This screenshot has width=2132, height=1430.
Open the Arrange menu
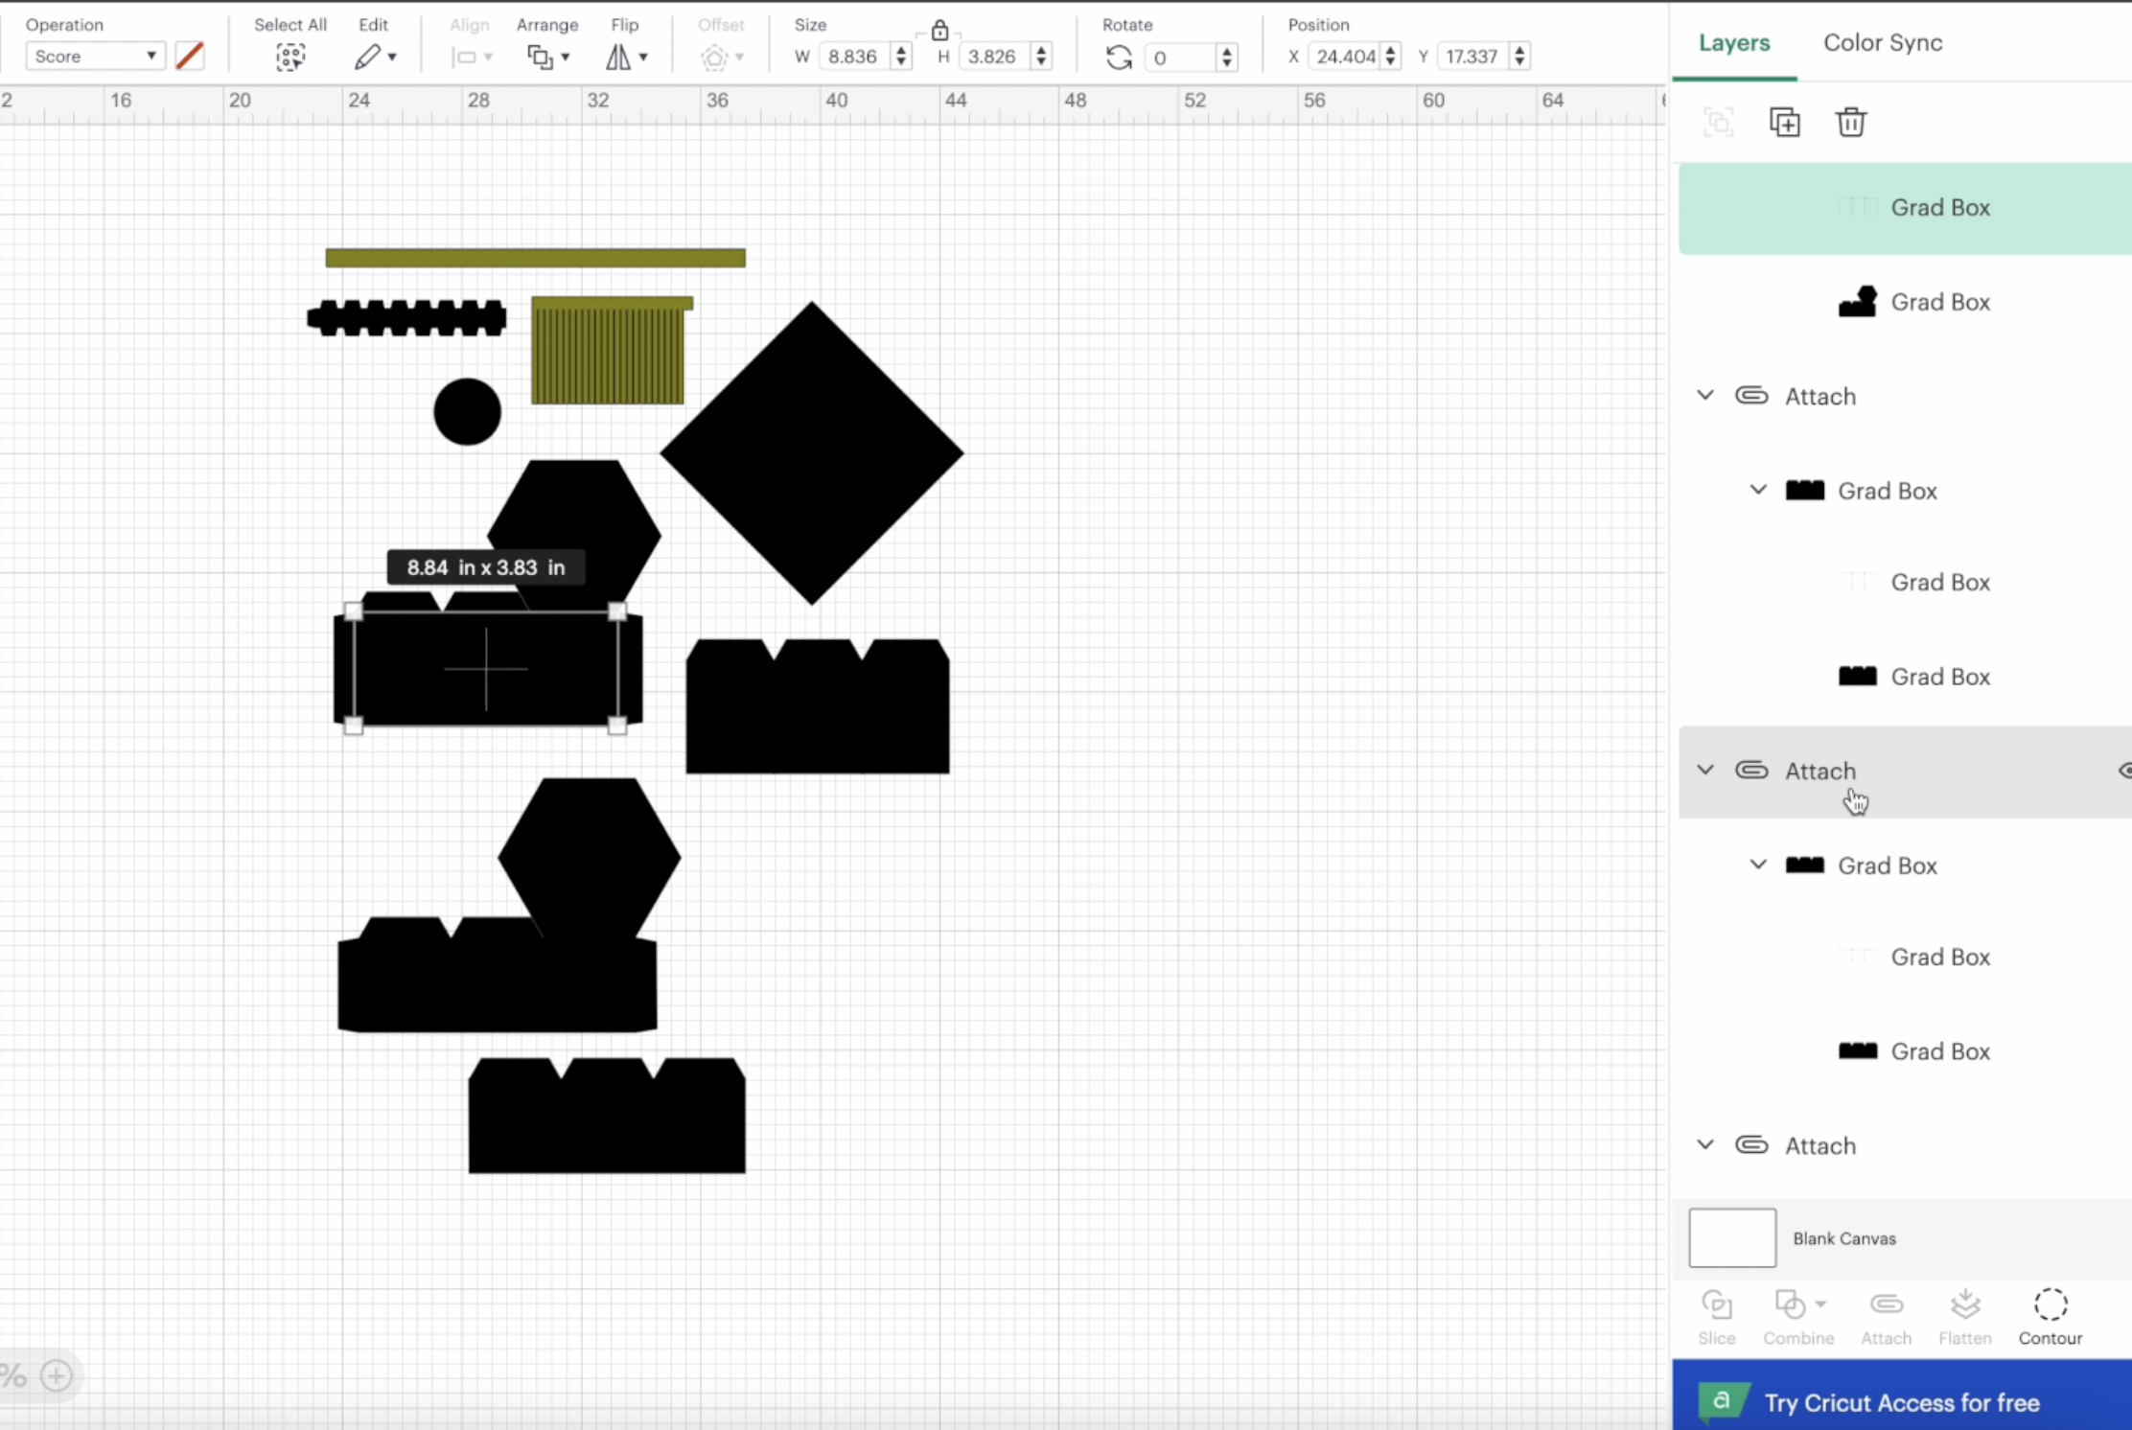(548, 58)
